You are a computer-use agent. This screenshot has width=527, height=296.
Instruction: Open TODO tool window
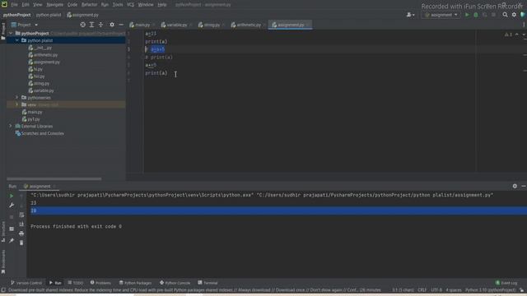click(x=75, y=283)
